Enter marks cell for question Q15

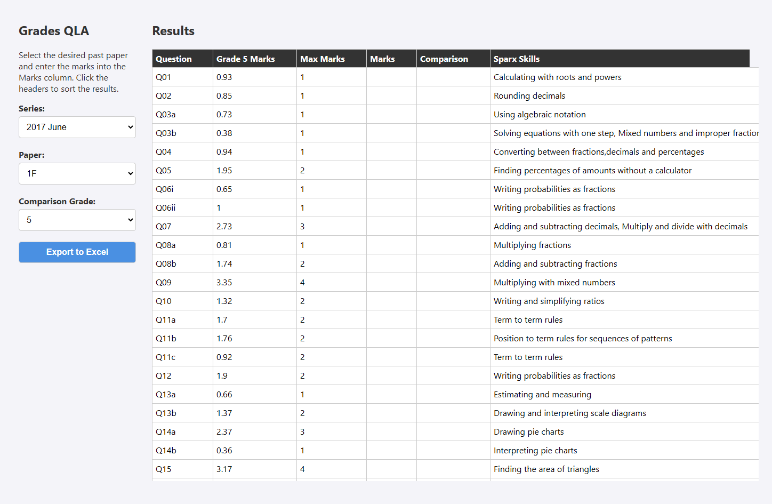click(x=391, y=469)
